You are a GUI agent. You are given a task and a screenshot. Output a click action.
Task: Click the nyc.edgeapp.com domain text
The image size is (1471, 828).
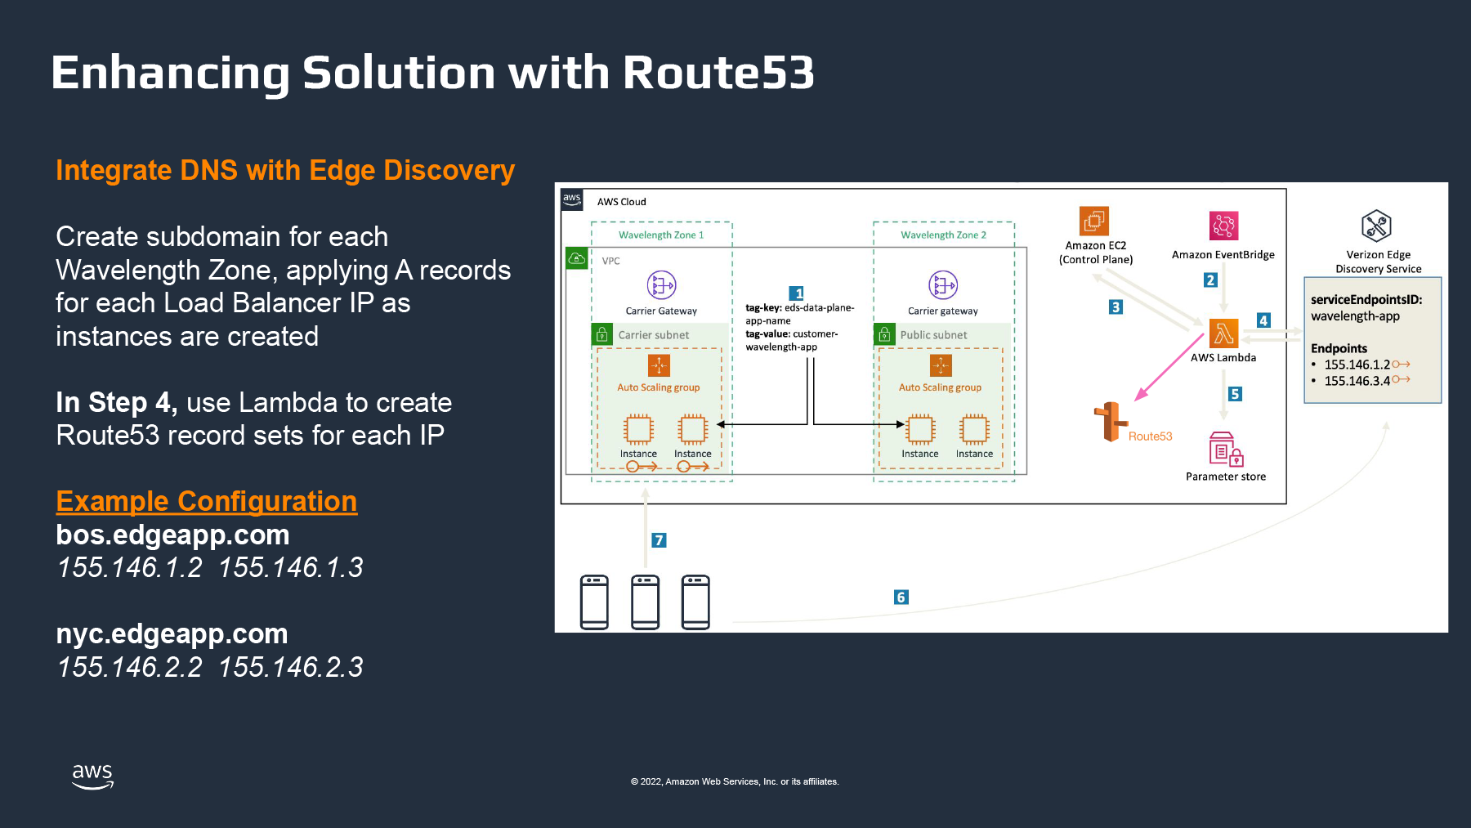pos(172,633)
